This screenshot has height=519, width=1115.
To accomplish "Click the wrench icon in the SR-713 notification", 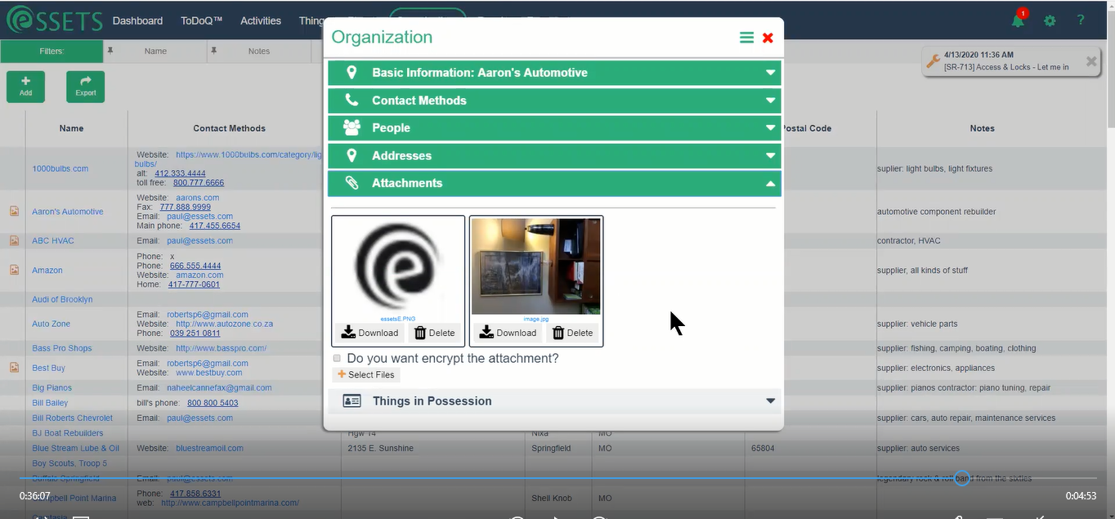I will click(933, 61).
